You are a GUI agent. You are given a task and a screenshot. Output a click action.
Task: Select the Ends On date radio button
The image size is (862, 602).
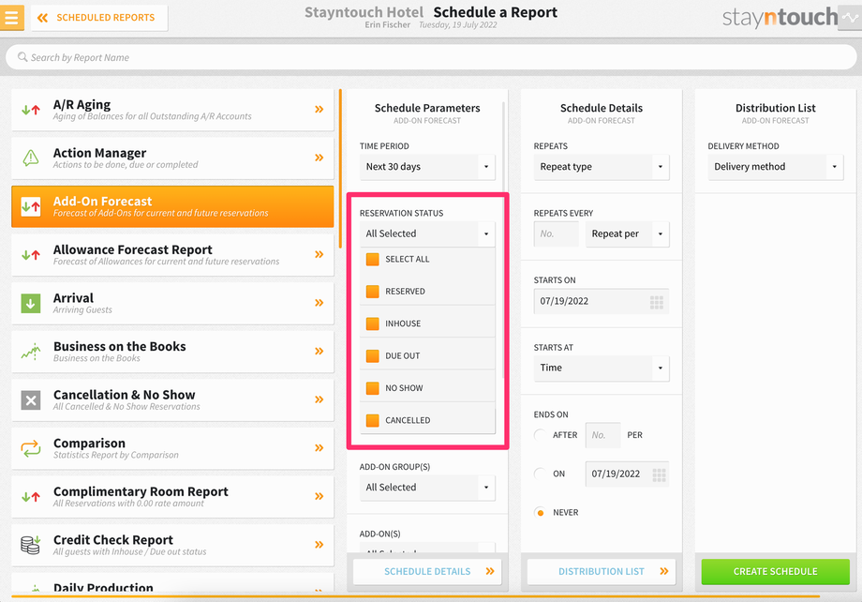541,474
